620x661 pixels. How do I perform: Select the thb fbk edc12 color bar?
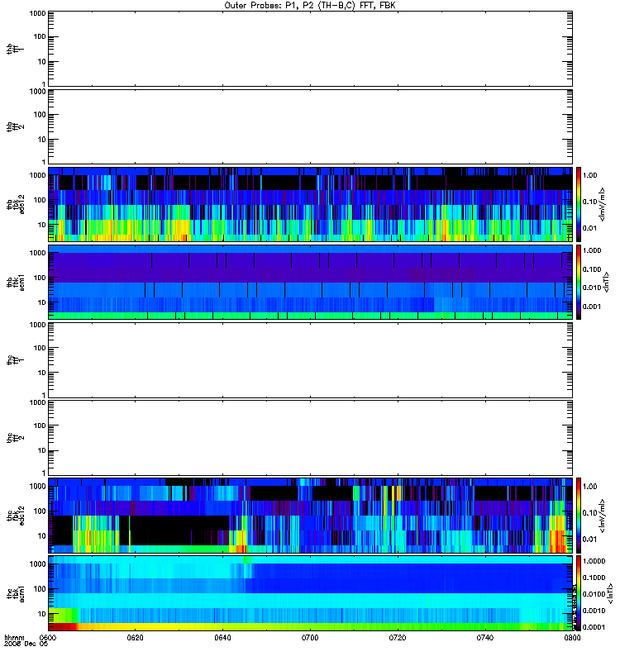579,204
